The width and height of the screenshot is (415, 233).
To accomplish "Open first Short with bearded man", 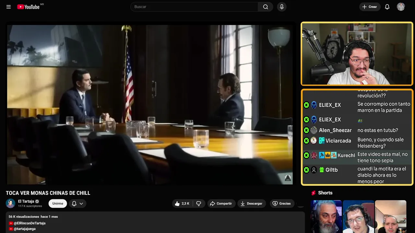I will click(326, 216).
